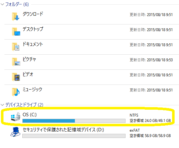Click the ビデオ folder icon
Image resolution: width=179 pixels, height=148 pixels.
click(16, 77)
